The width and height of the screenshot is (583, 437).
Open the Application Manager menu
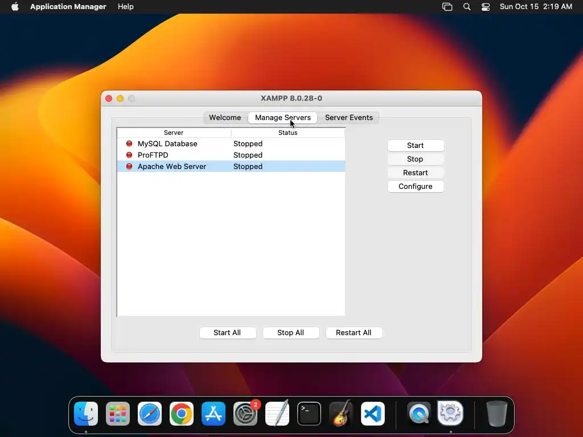[68, 7]
